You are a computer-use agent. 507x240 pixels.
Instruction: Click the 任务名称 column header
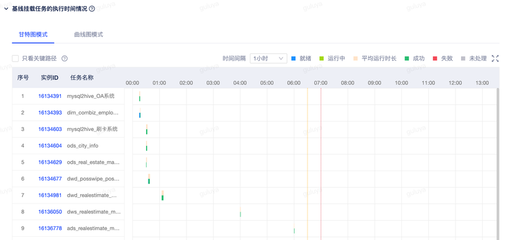(82, 78)
